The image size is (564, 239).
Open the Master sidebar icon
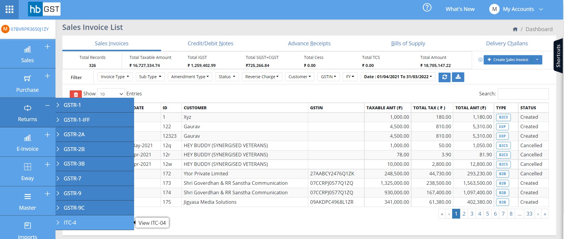point(27,196)
